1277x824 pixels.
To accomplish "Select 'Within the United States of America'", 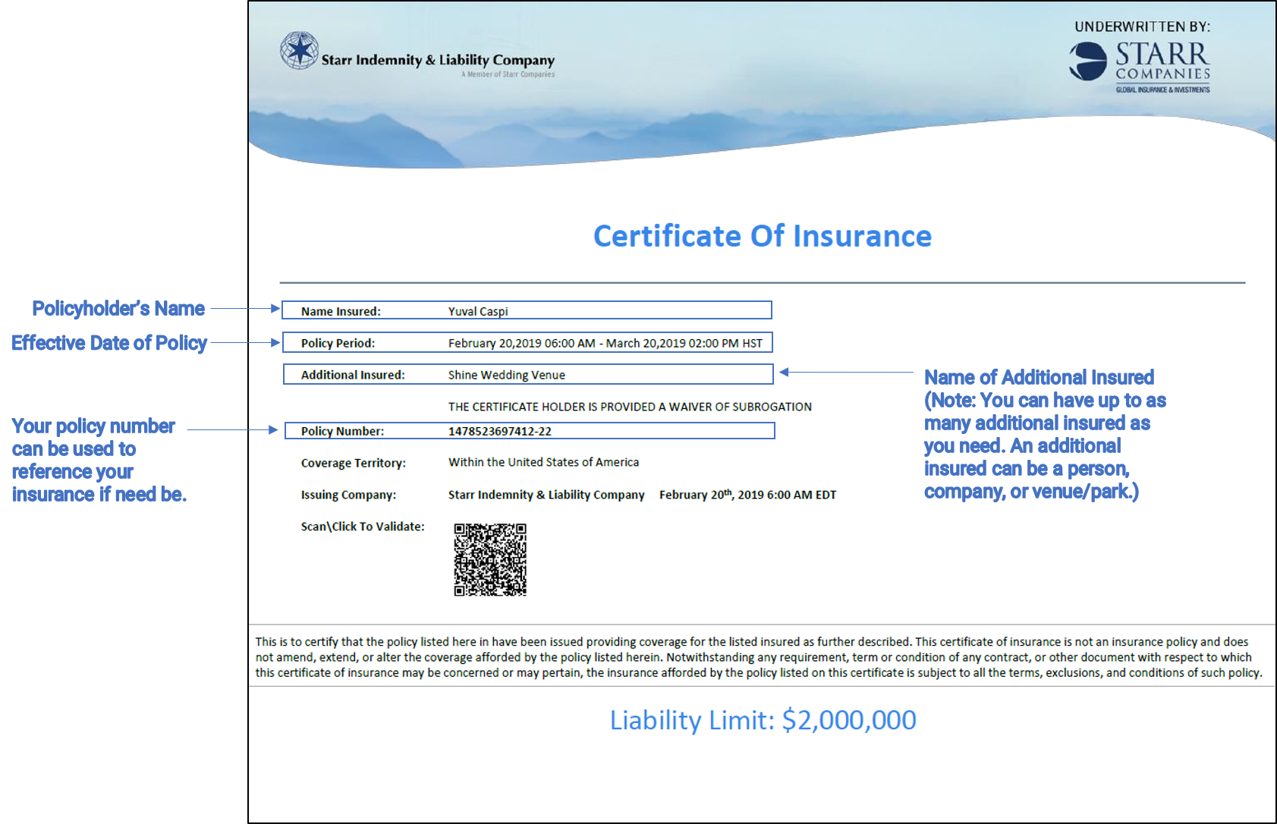I will pos(543,462).
